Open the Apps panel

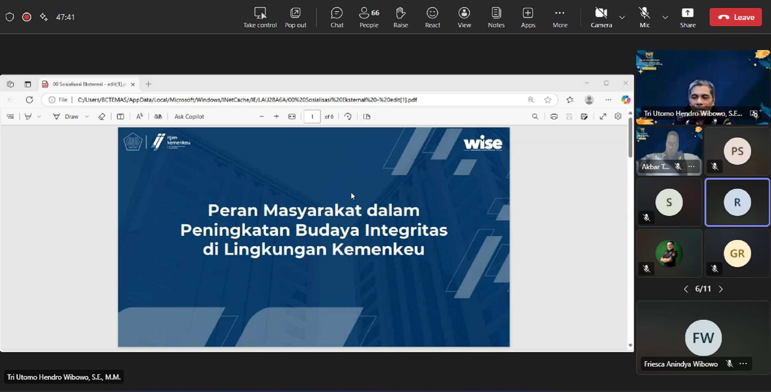pos(528,17)
